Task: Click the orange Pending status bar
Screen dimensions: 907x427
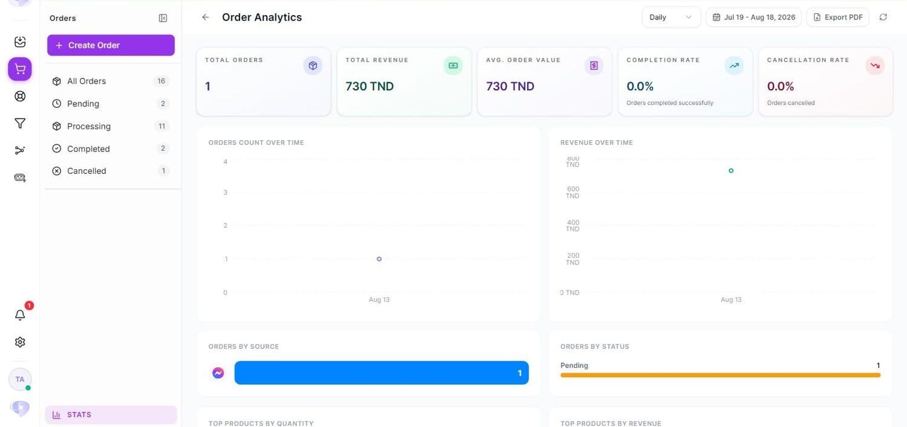Action: click(x=720, y=375)
